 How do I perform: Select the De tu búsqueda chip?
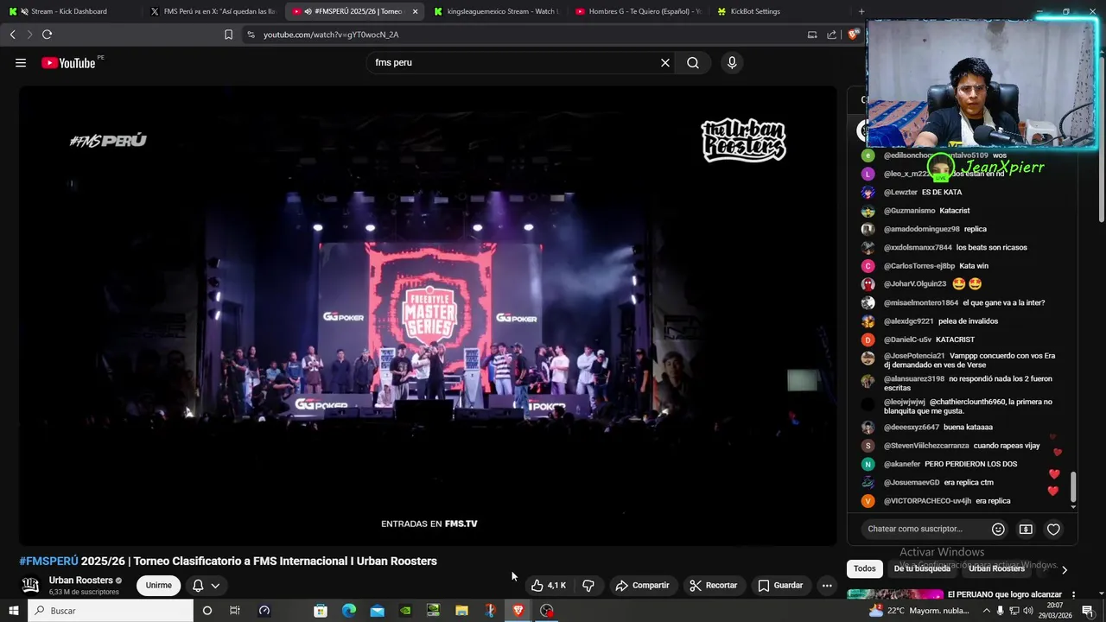(x=922, y=568)
